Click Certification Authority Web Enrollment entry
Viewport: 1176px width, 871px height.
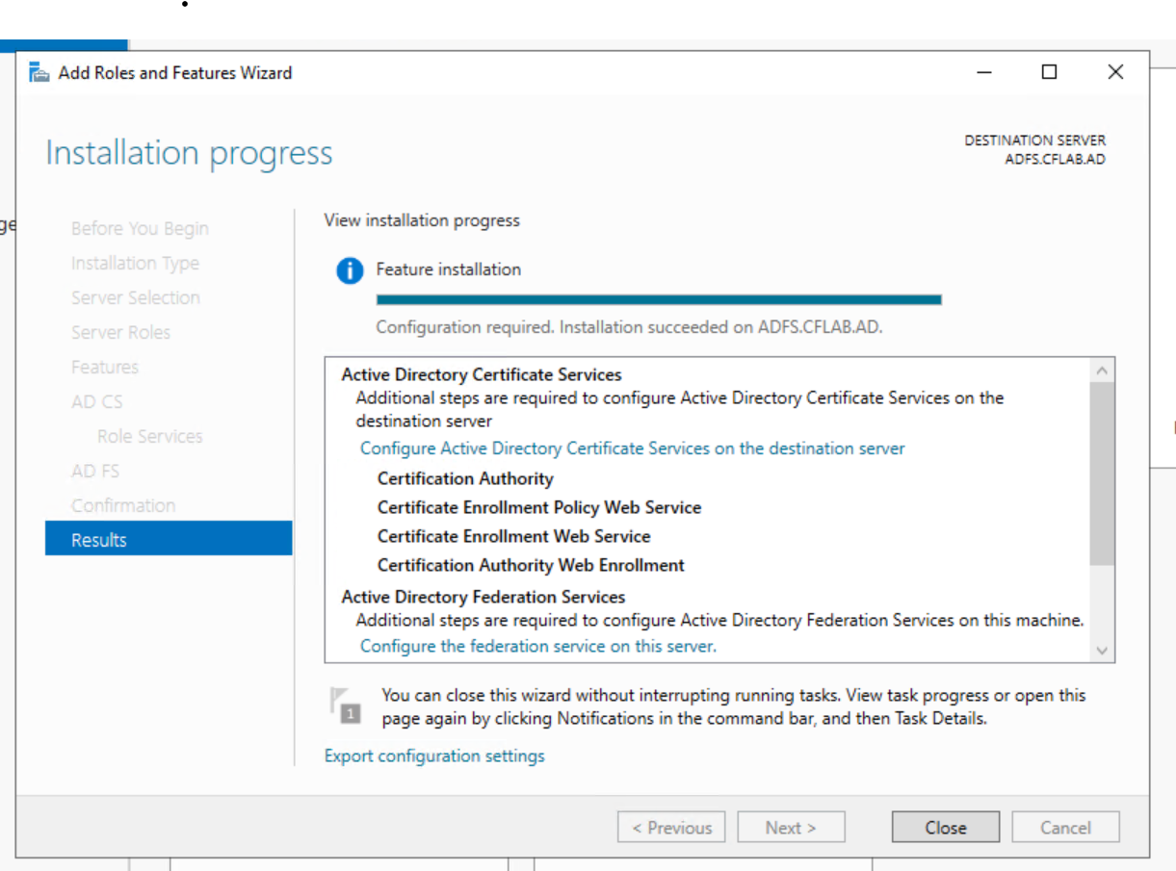(x=531, y=565)
